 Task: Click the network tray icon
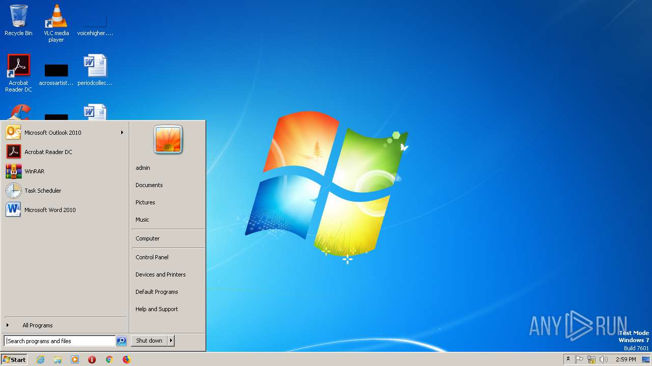point(591,359)
